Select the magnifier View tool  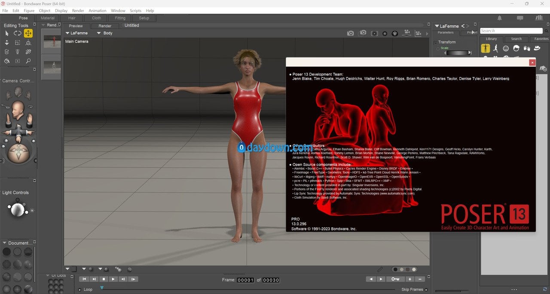[x=28, y=61]
